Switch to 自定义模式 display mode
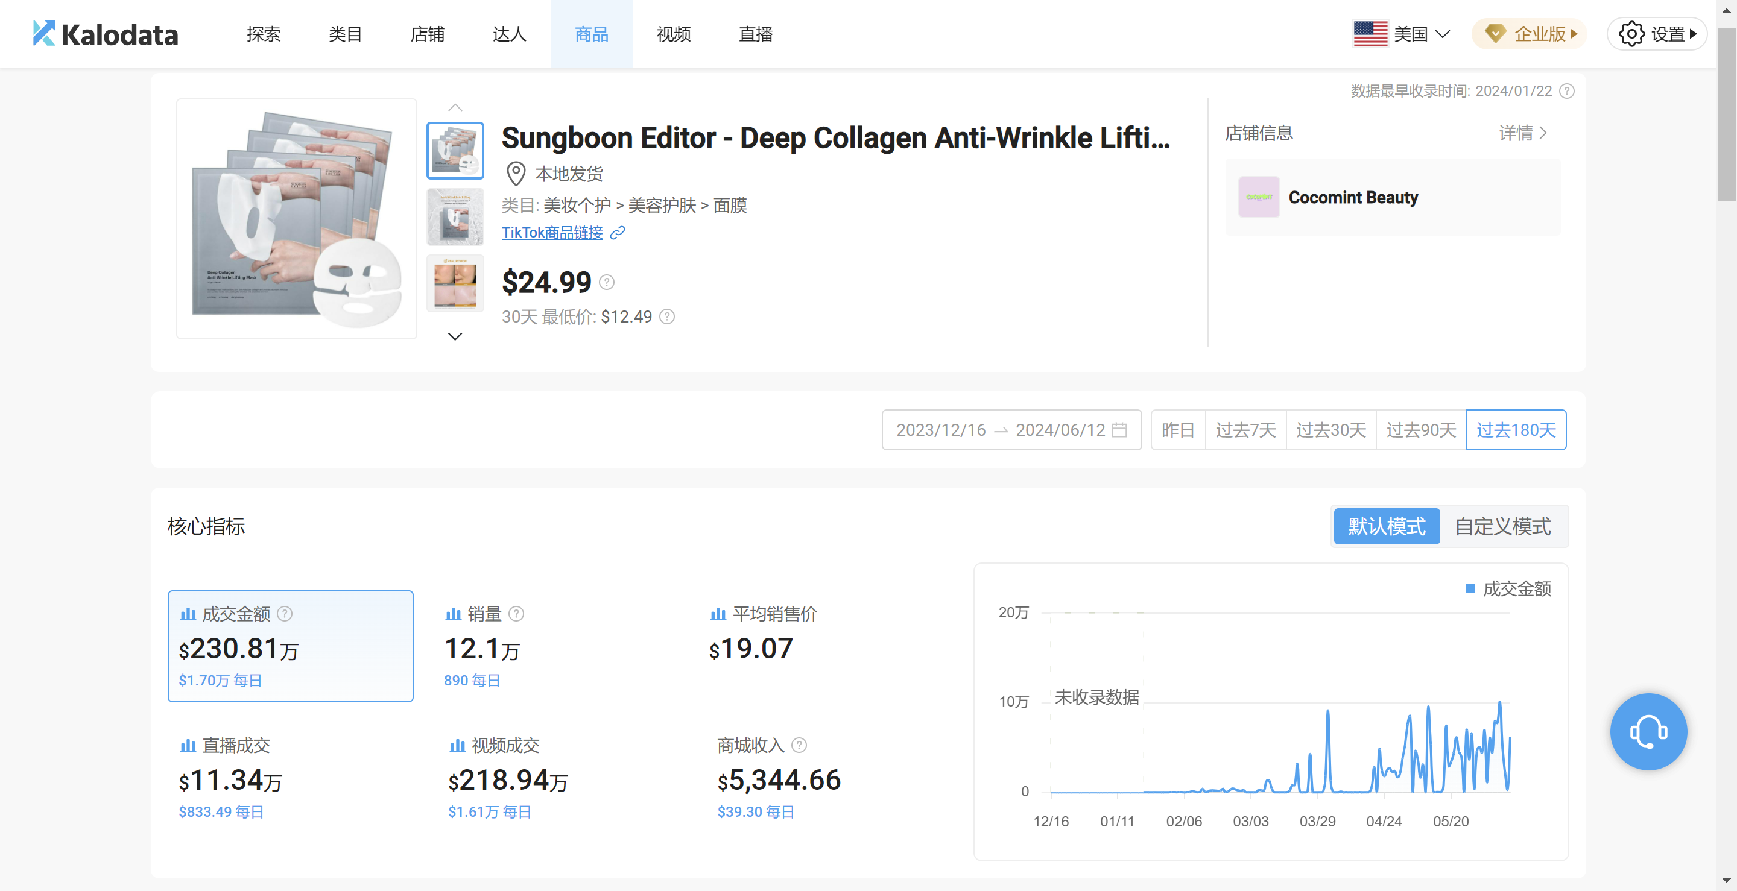The width and height of the screenshot is (1737, 891). (x=1502, y=526)
